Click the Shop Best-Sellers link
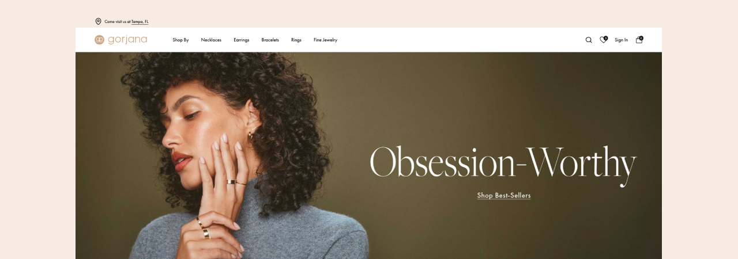 click(x=504, y=196)
